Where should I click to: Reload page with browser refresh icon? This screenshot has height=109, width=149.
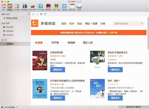[45, 14]
